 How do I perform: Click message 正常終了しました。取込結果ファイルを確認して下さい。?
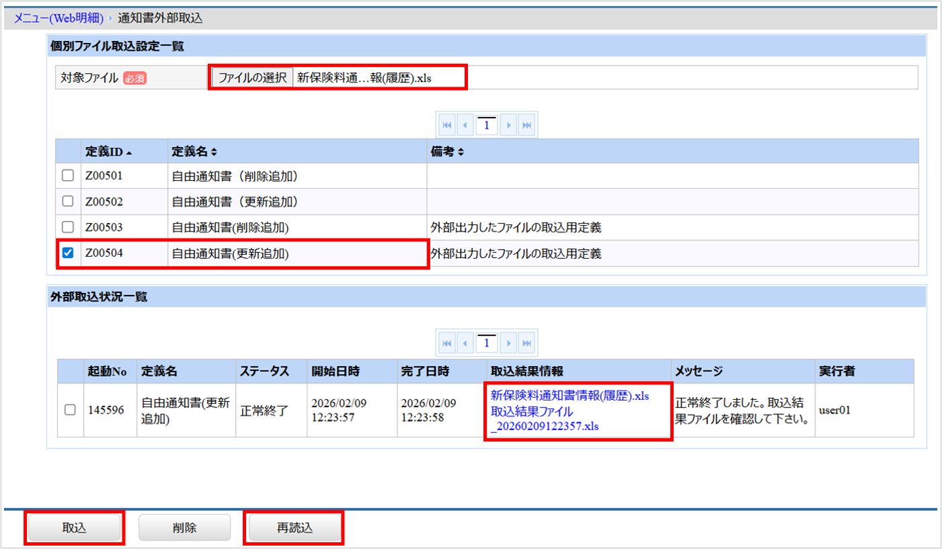pyautogui.click(x=742, y=411)
